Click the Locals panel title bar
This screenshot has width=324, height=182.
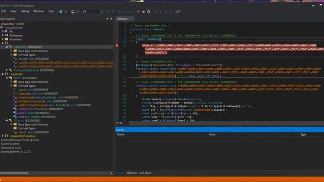[219, 129]
